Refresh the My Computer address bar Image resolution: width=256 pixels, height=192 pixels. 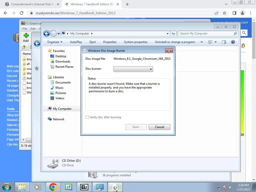click(x=173, y=34)
